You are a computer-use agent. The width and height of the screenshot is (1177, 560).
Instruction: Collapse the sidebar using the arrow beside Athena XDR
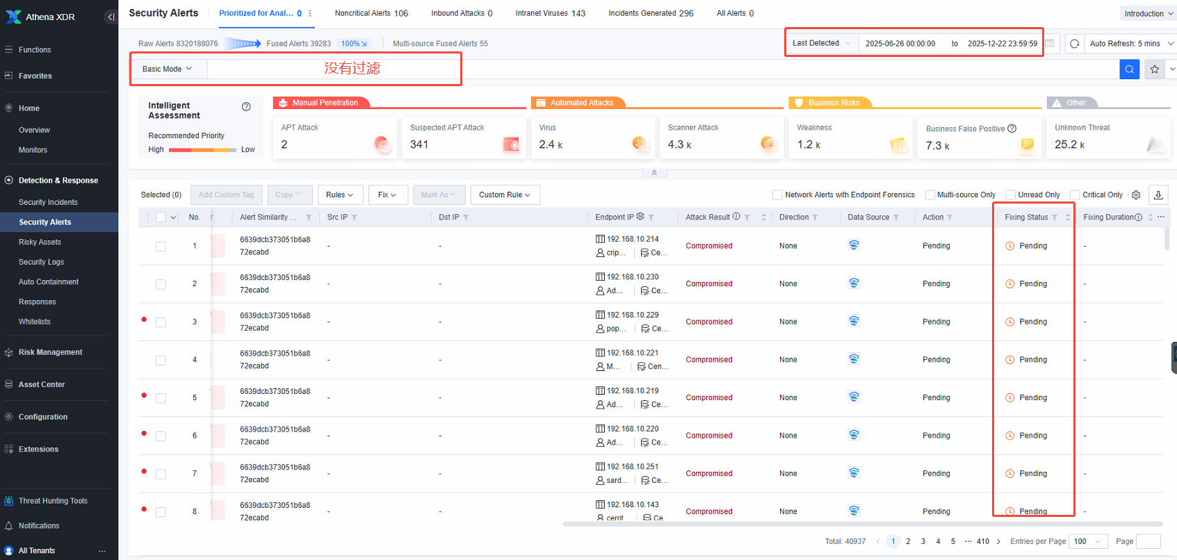tap(111, 17)
